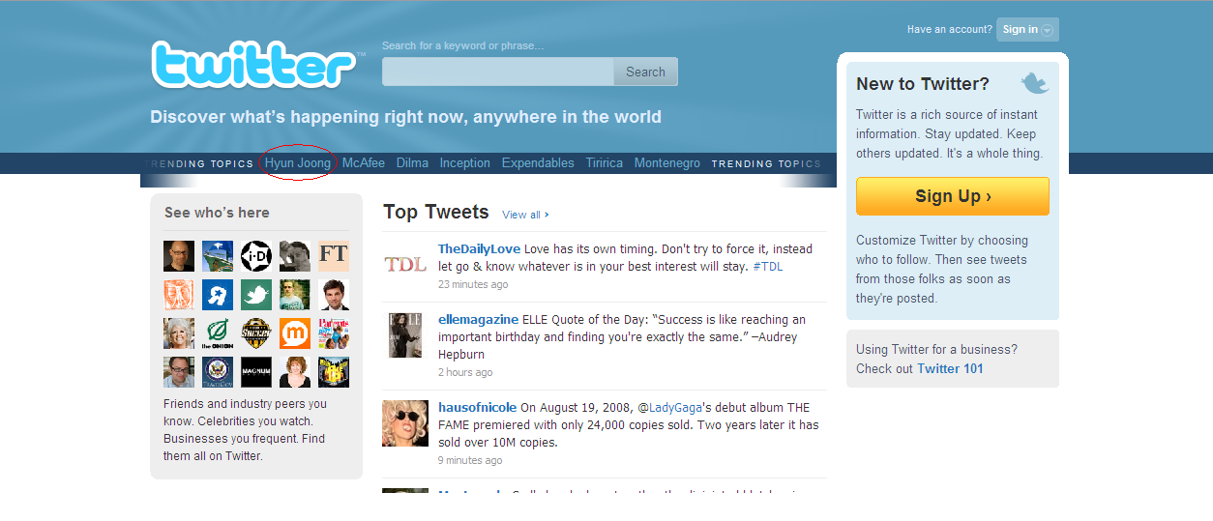Open the blue backwards-R logo avatar

tap(218, 295)
